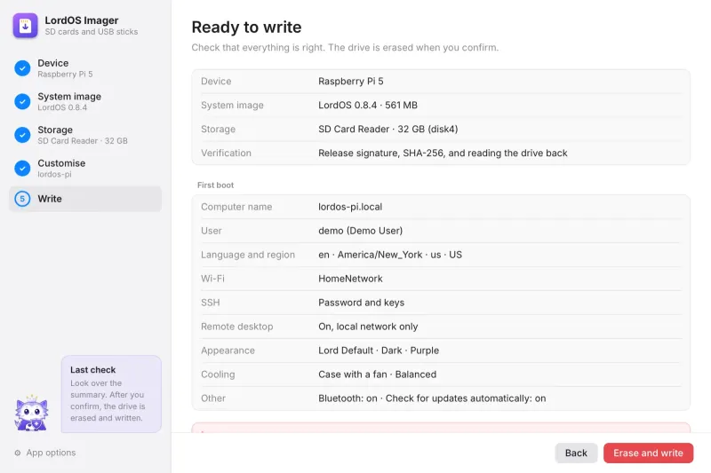Click the System image step checkmark icon

[22, 101]
